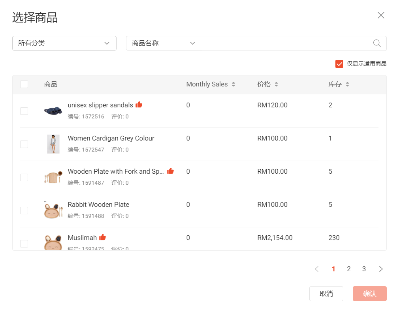Go to next page with right arrow
Image resolution: width=399 pixels, height=313 pixels.
380,269
